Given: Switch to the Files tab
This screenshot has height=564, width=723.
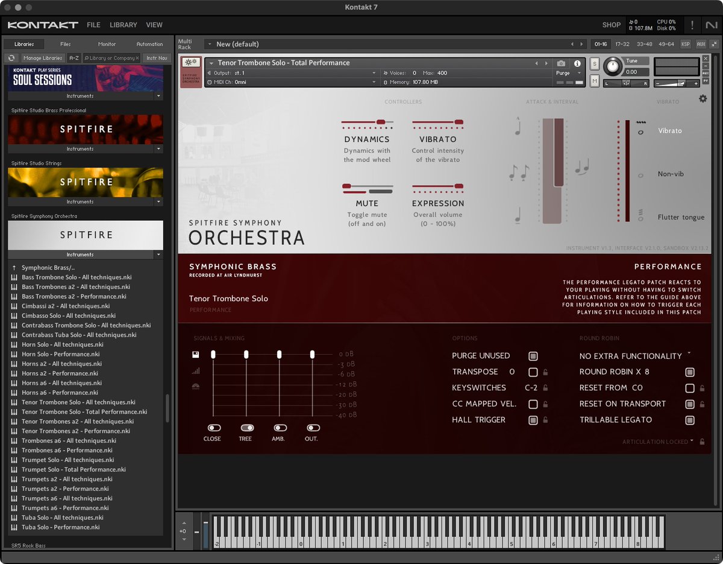Looking at the screenshot, I should [x=66, y=44].
